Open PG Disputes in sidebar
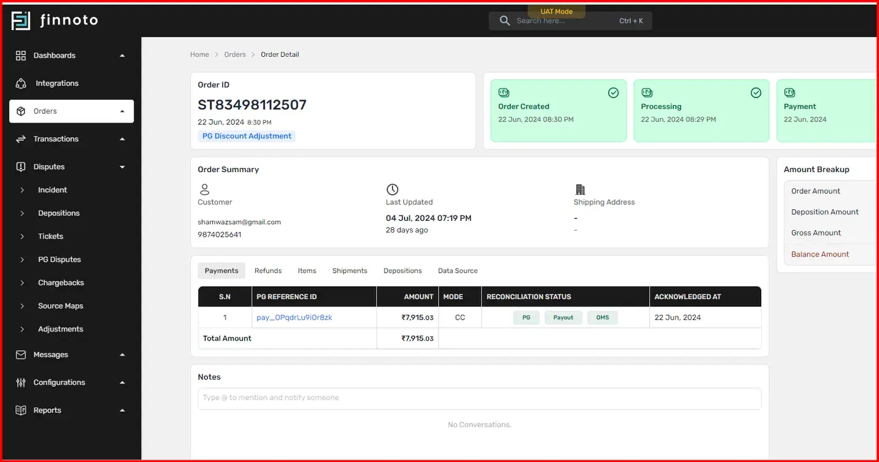 pyautogui.click(x=59, y=259)
